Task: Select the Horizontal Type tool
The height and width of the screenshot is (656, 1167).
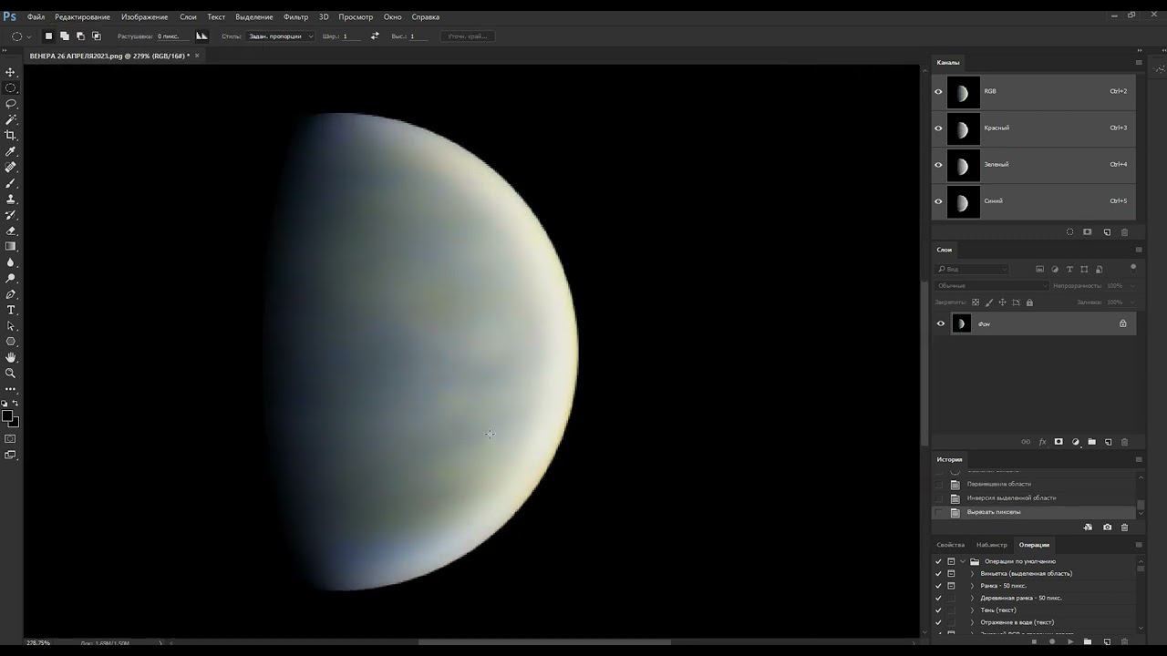Action: (11, 310)
